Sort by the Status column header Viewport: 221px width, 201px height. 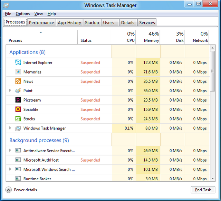pos(94,37)
